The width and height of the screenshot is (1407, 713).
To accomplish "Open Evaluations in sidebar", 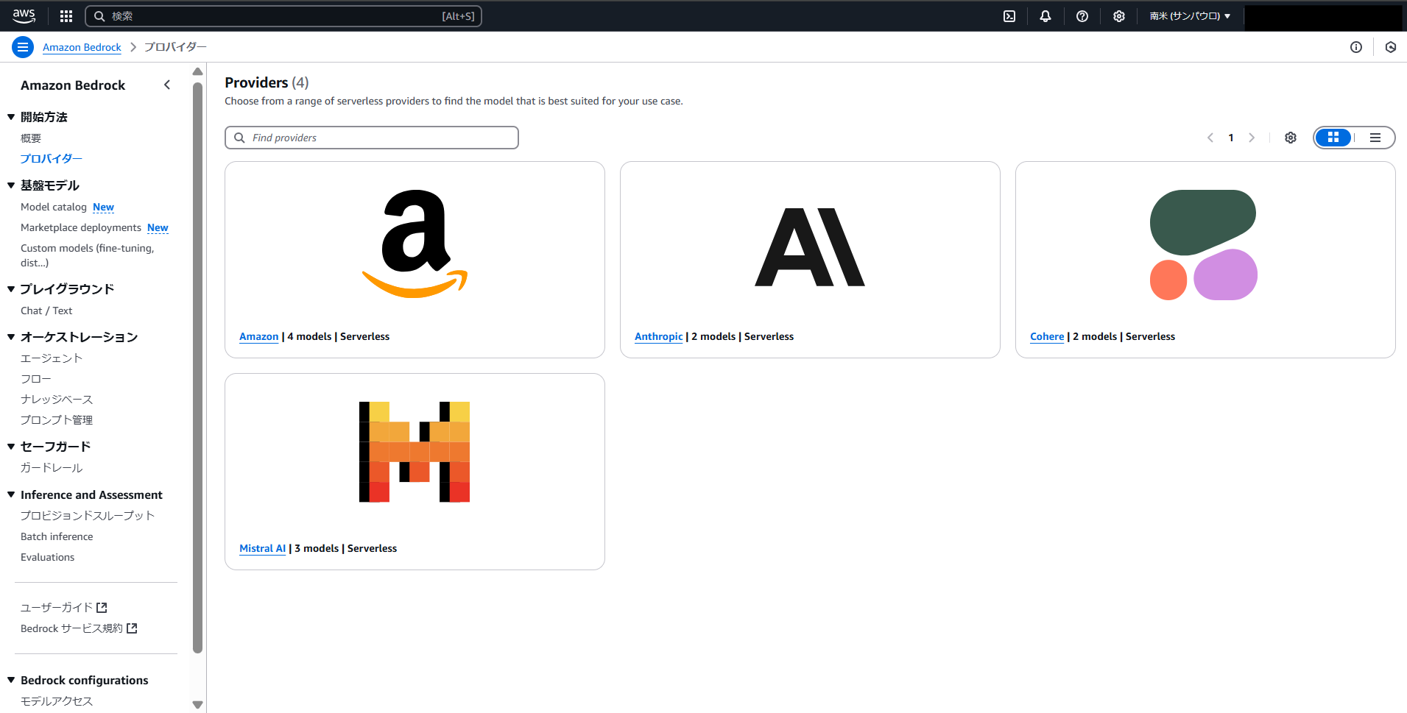I will click(x=48, y=558).
